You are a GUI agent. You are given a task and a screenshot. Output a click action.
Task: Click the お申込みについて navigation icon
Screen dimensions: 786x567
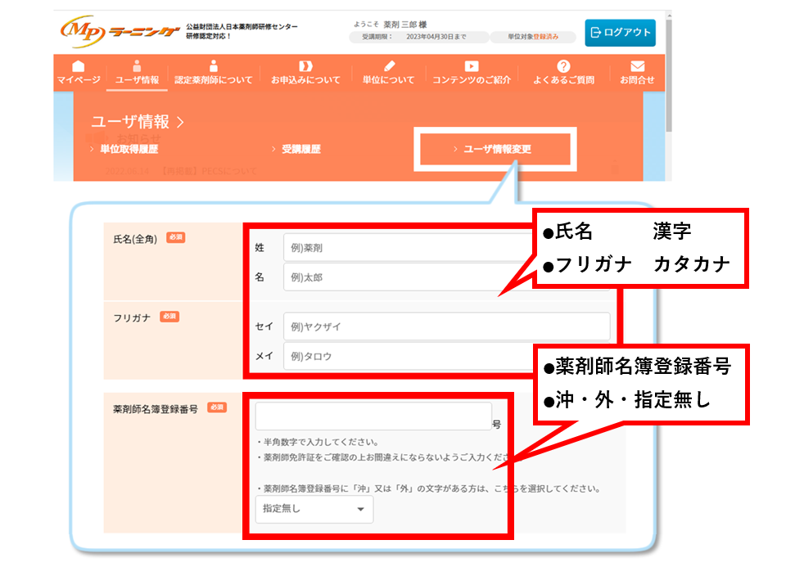305,65
